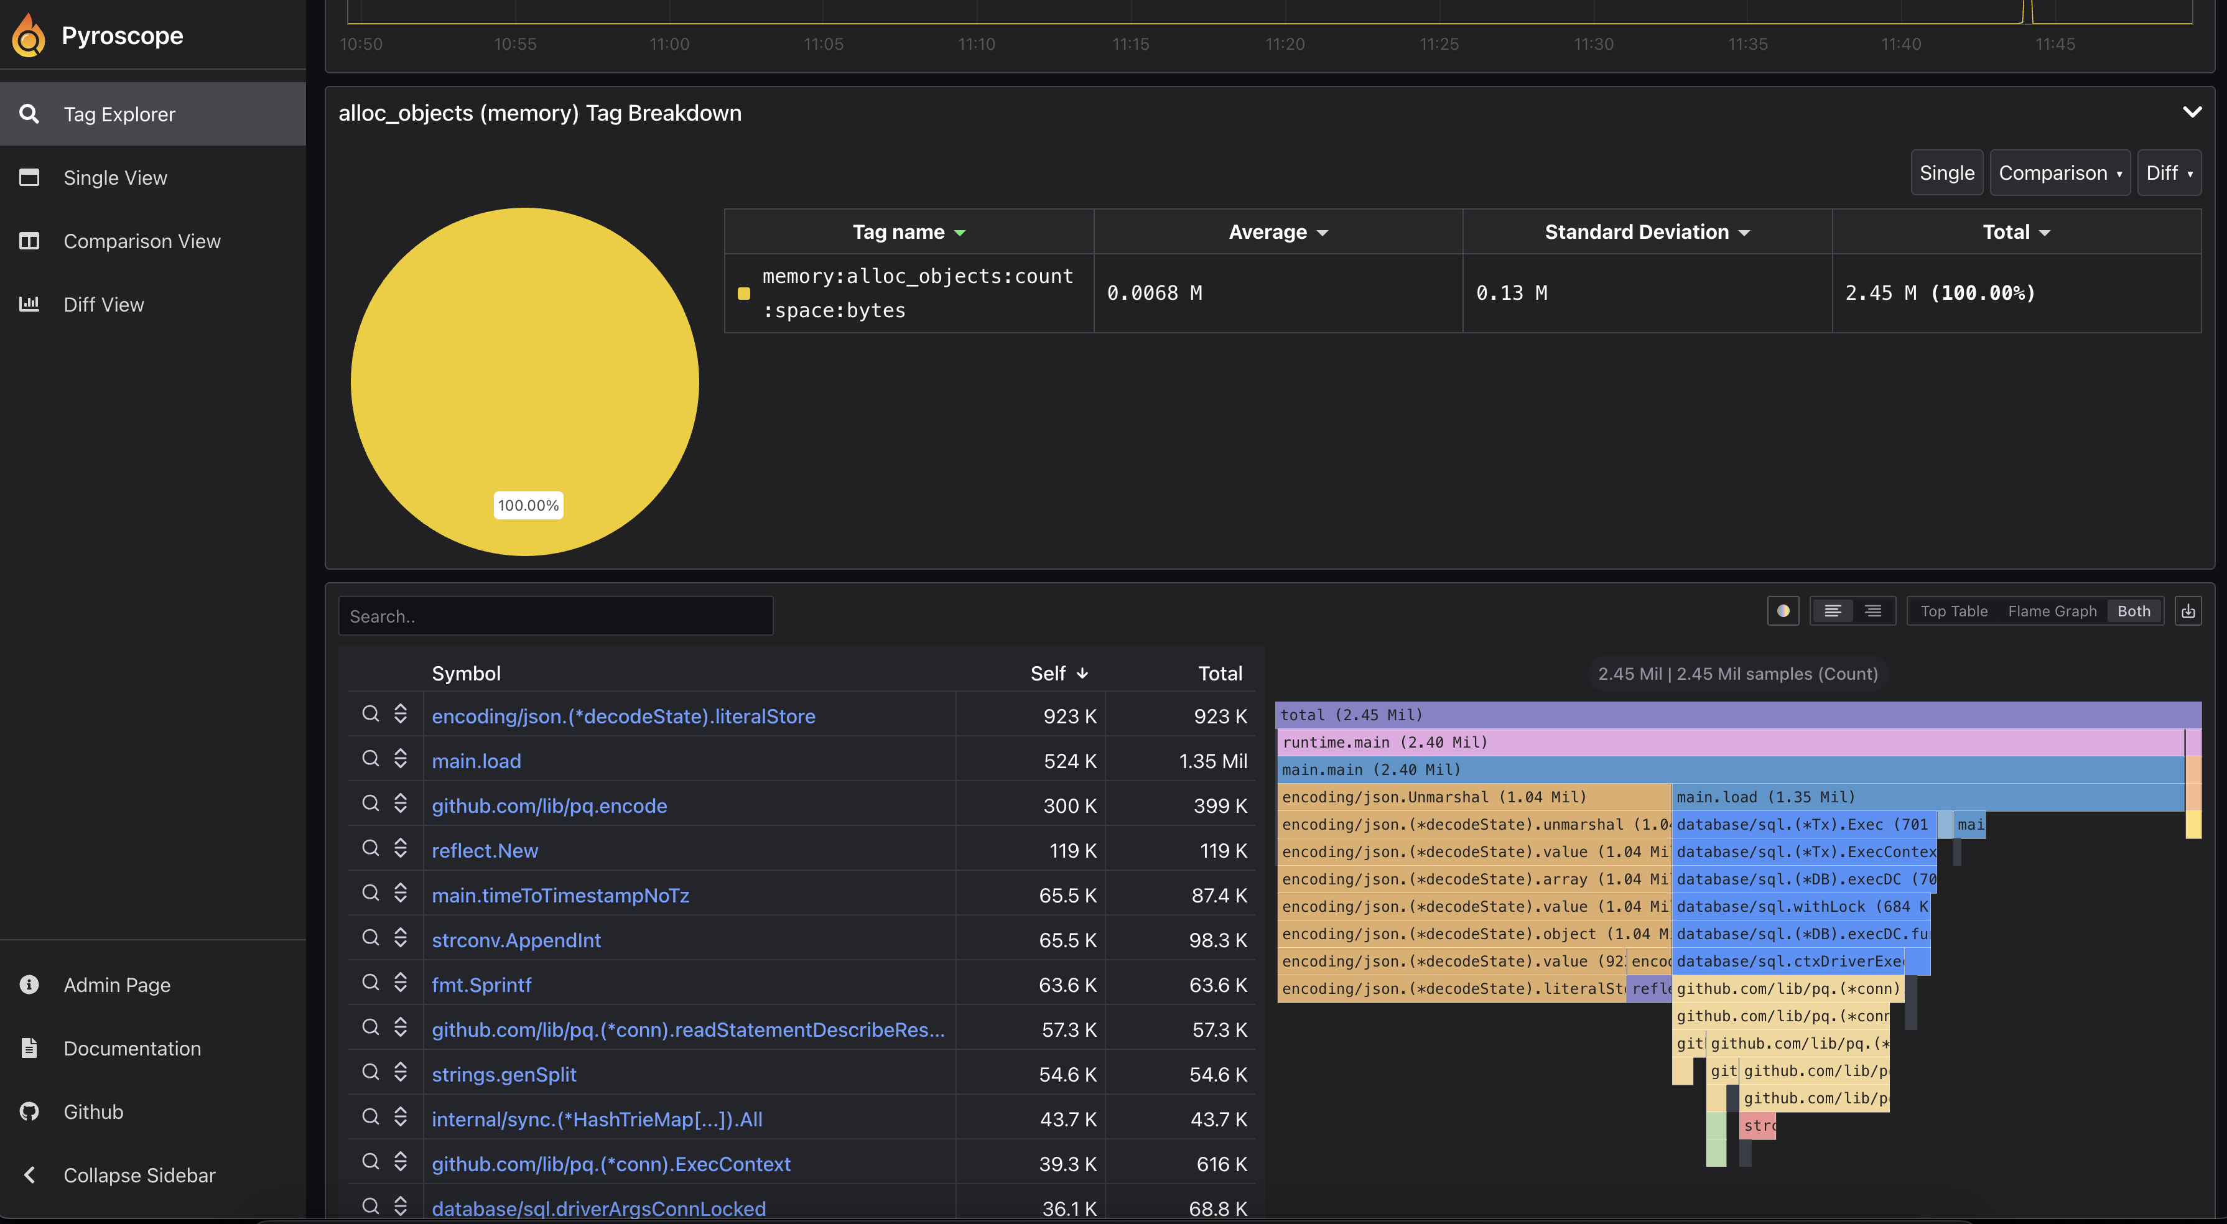The height and width of the screenshot is (1224, 2227).
Task: Show only the Flame Graph view
Action: click(2052, 611)
